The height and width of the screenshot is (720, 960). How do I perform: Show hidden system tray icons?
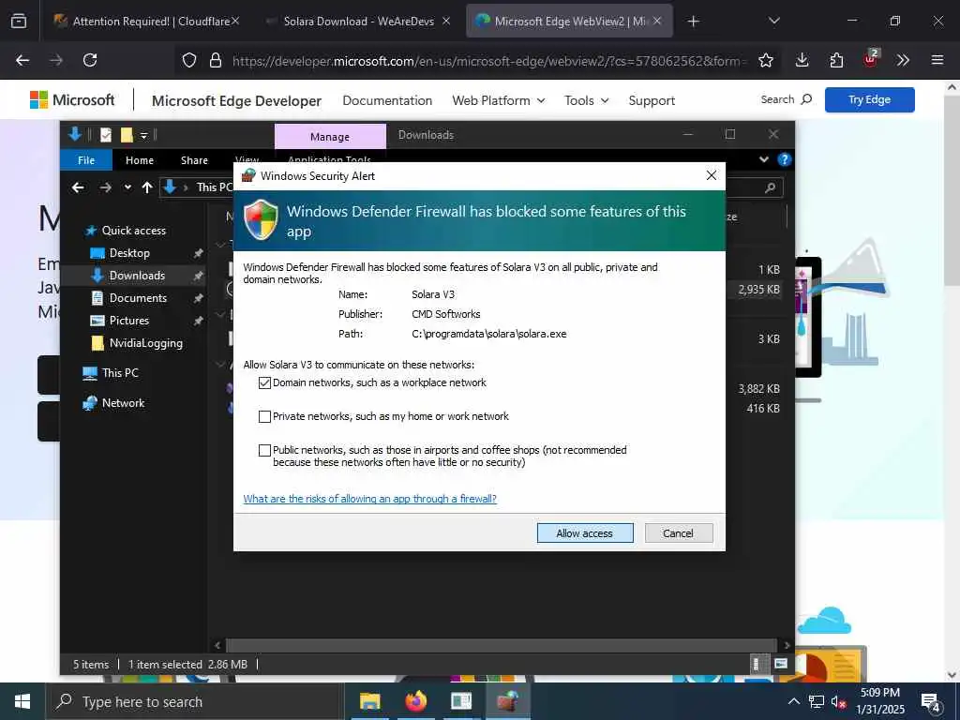pyautogui.click(x=793, y=701)
